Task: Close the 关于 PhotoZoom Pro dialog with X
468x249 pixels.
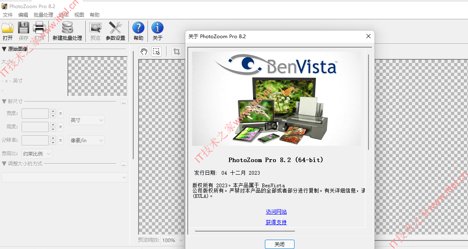Action: [368, 36]
